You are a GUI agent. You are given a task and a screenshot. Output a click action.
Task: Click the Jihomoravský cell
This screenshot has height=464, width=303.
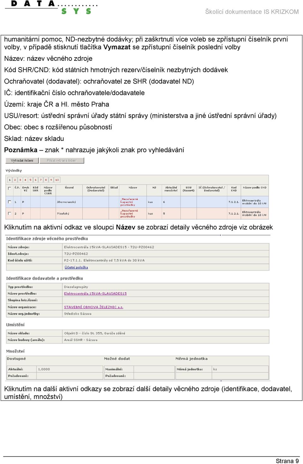pos(67,202)
